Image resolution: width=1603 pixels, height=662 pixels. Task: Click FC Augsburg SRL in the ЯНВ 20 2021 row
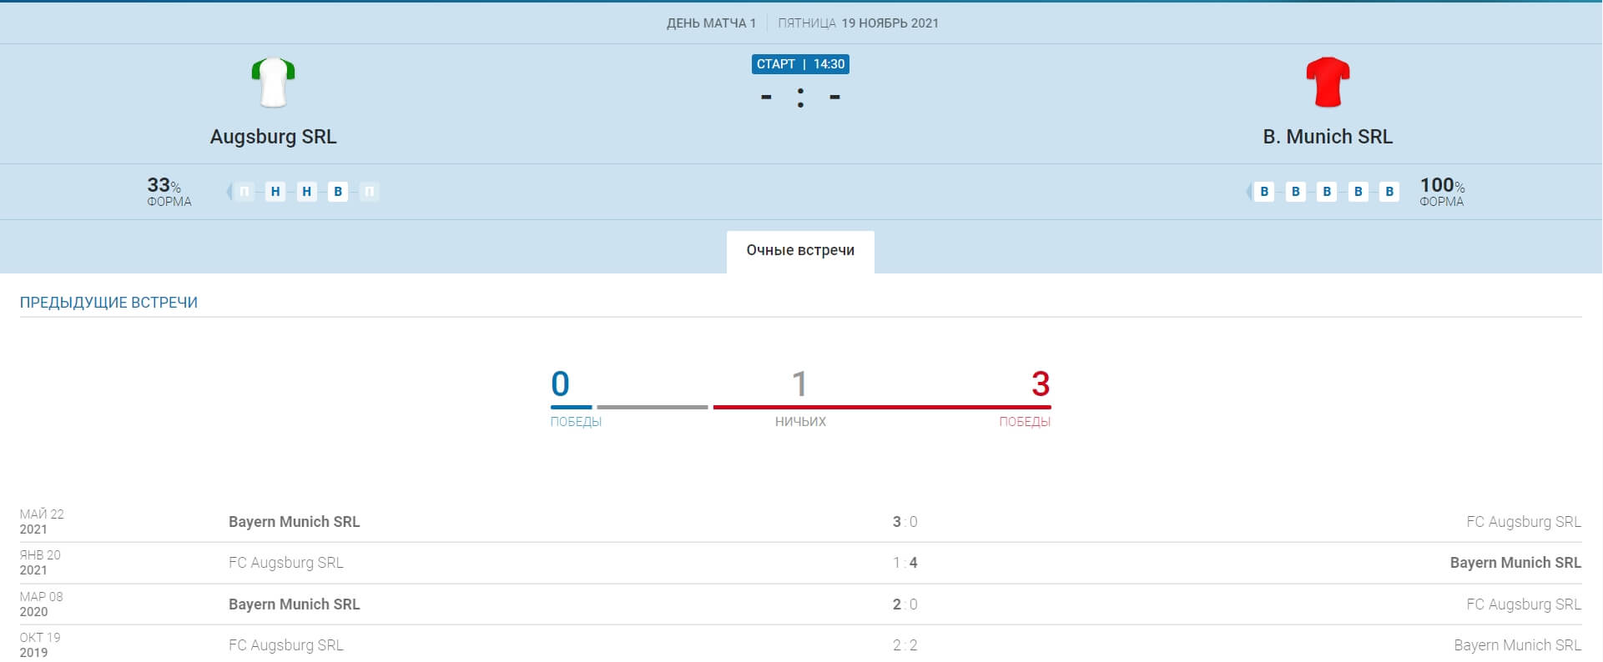(286, 563)
